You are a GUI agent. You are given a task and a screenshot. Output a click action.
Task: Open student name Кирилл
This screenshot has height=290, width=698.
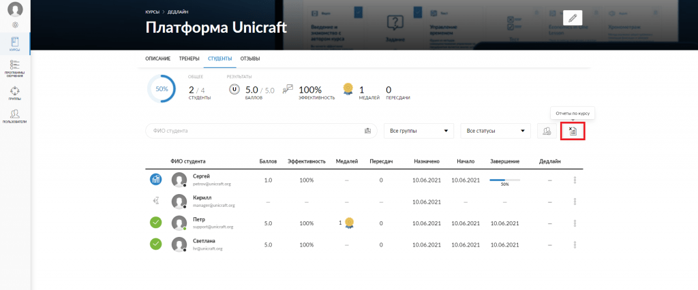click(202, 197)
